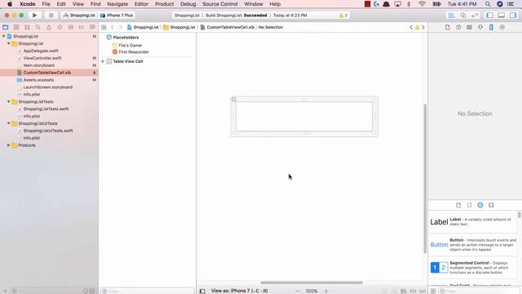Open the Issue navigator warning icon

(49, 27)
